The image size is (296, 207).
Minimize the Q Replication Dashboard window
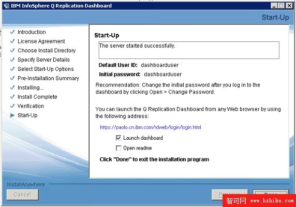274,6
